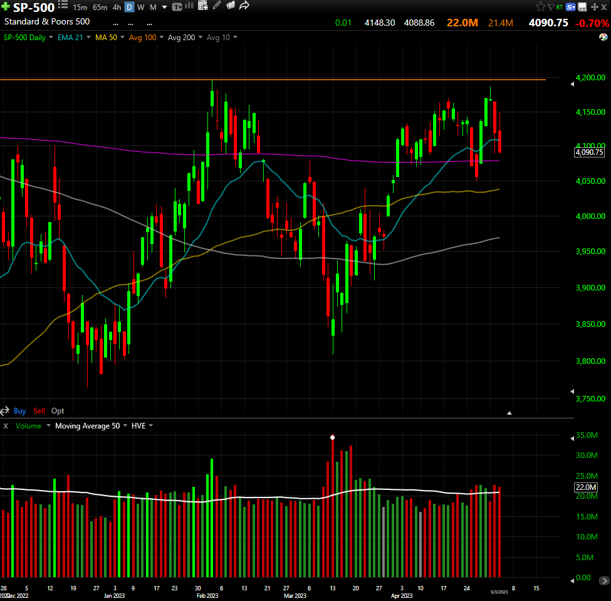Open the folder files icon

coord(231,6)
